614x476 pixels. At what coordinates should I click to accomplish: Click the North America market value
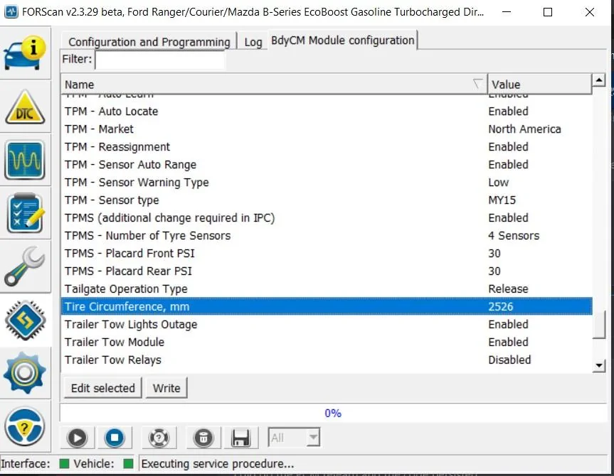[x=524, y=129]
